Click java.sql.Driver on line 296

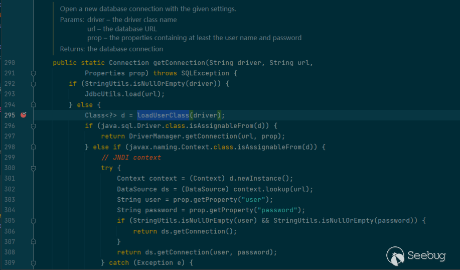click(131, 126)
